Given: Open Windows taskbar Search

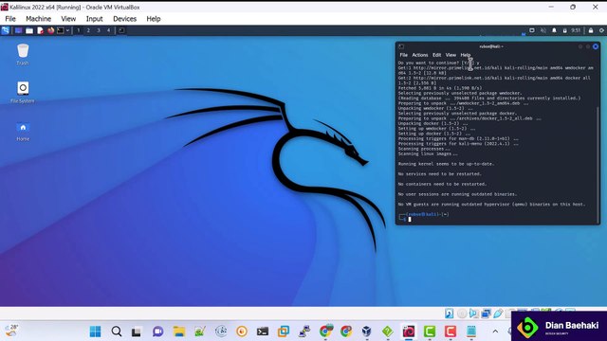Looking at the screenshot, I should [x=116, y=332].
